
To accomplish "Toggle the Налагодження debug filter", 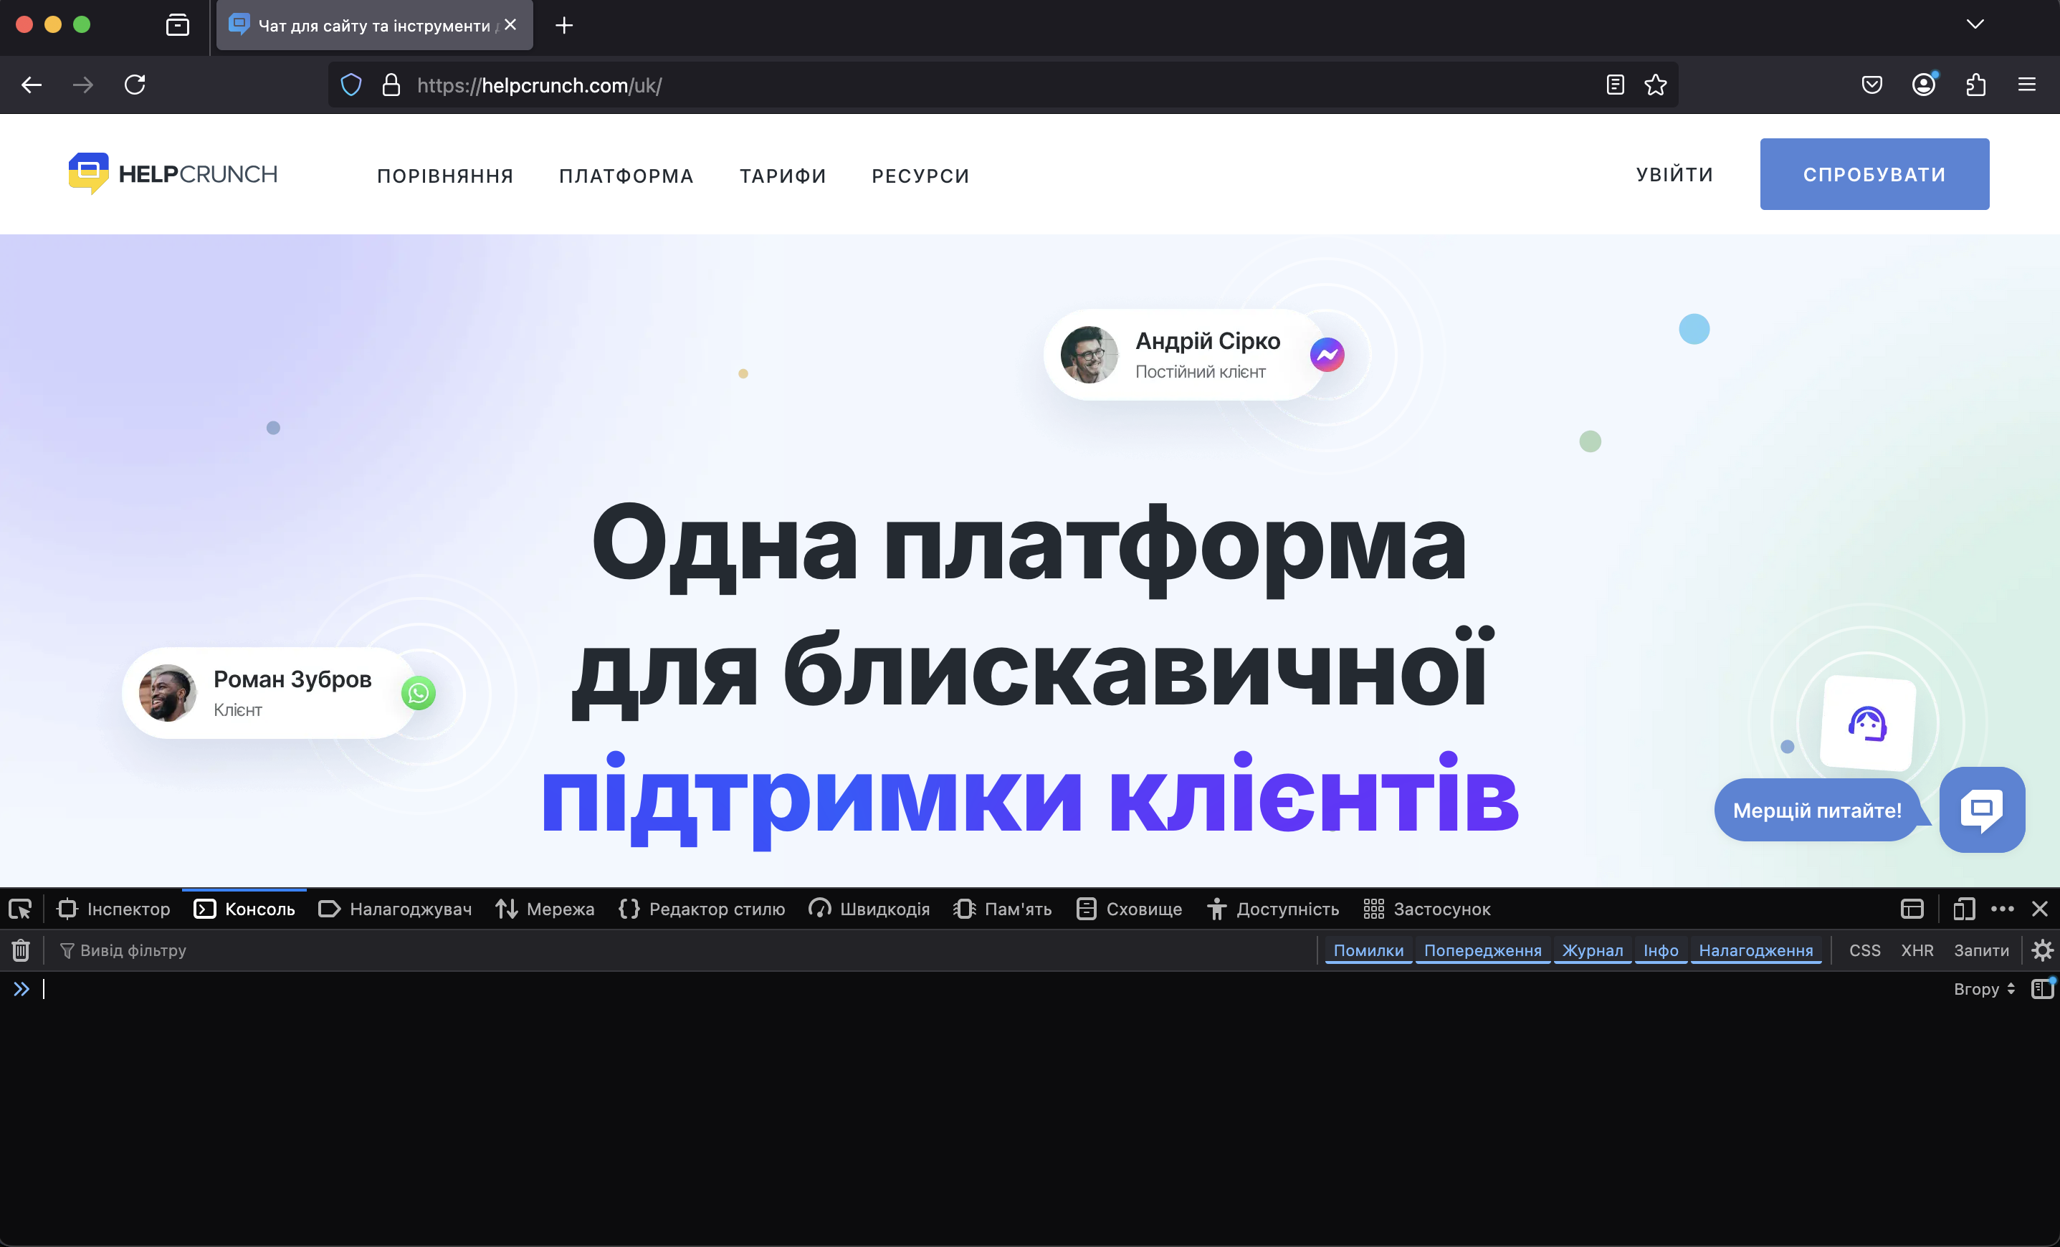I will (1755, 950).
